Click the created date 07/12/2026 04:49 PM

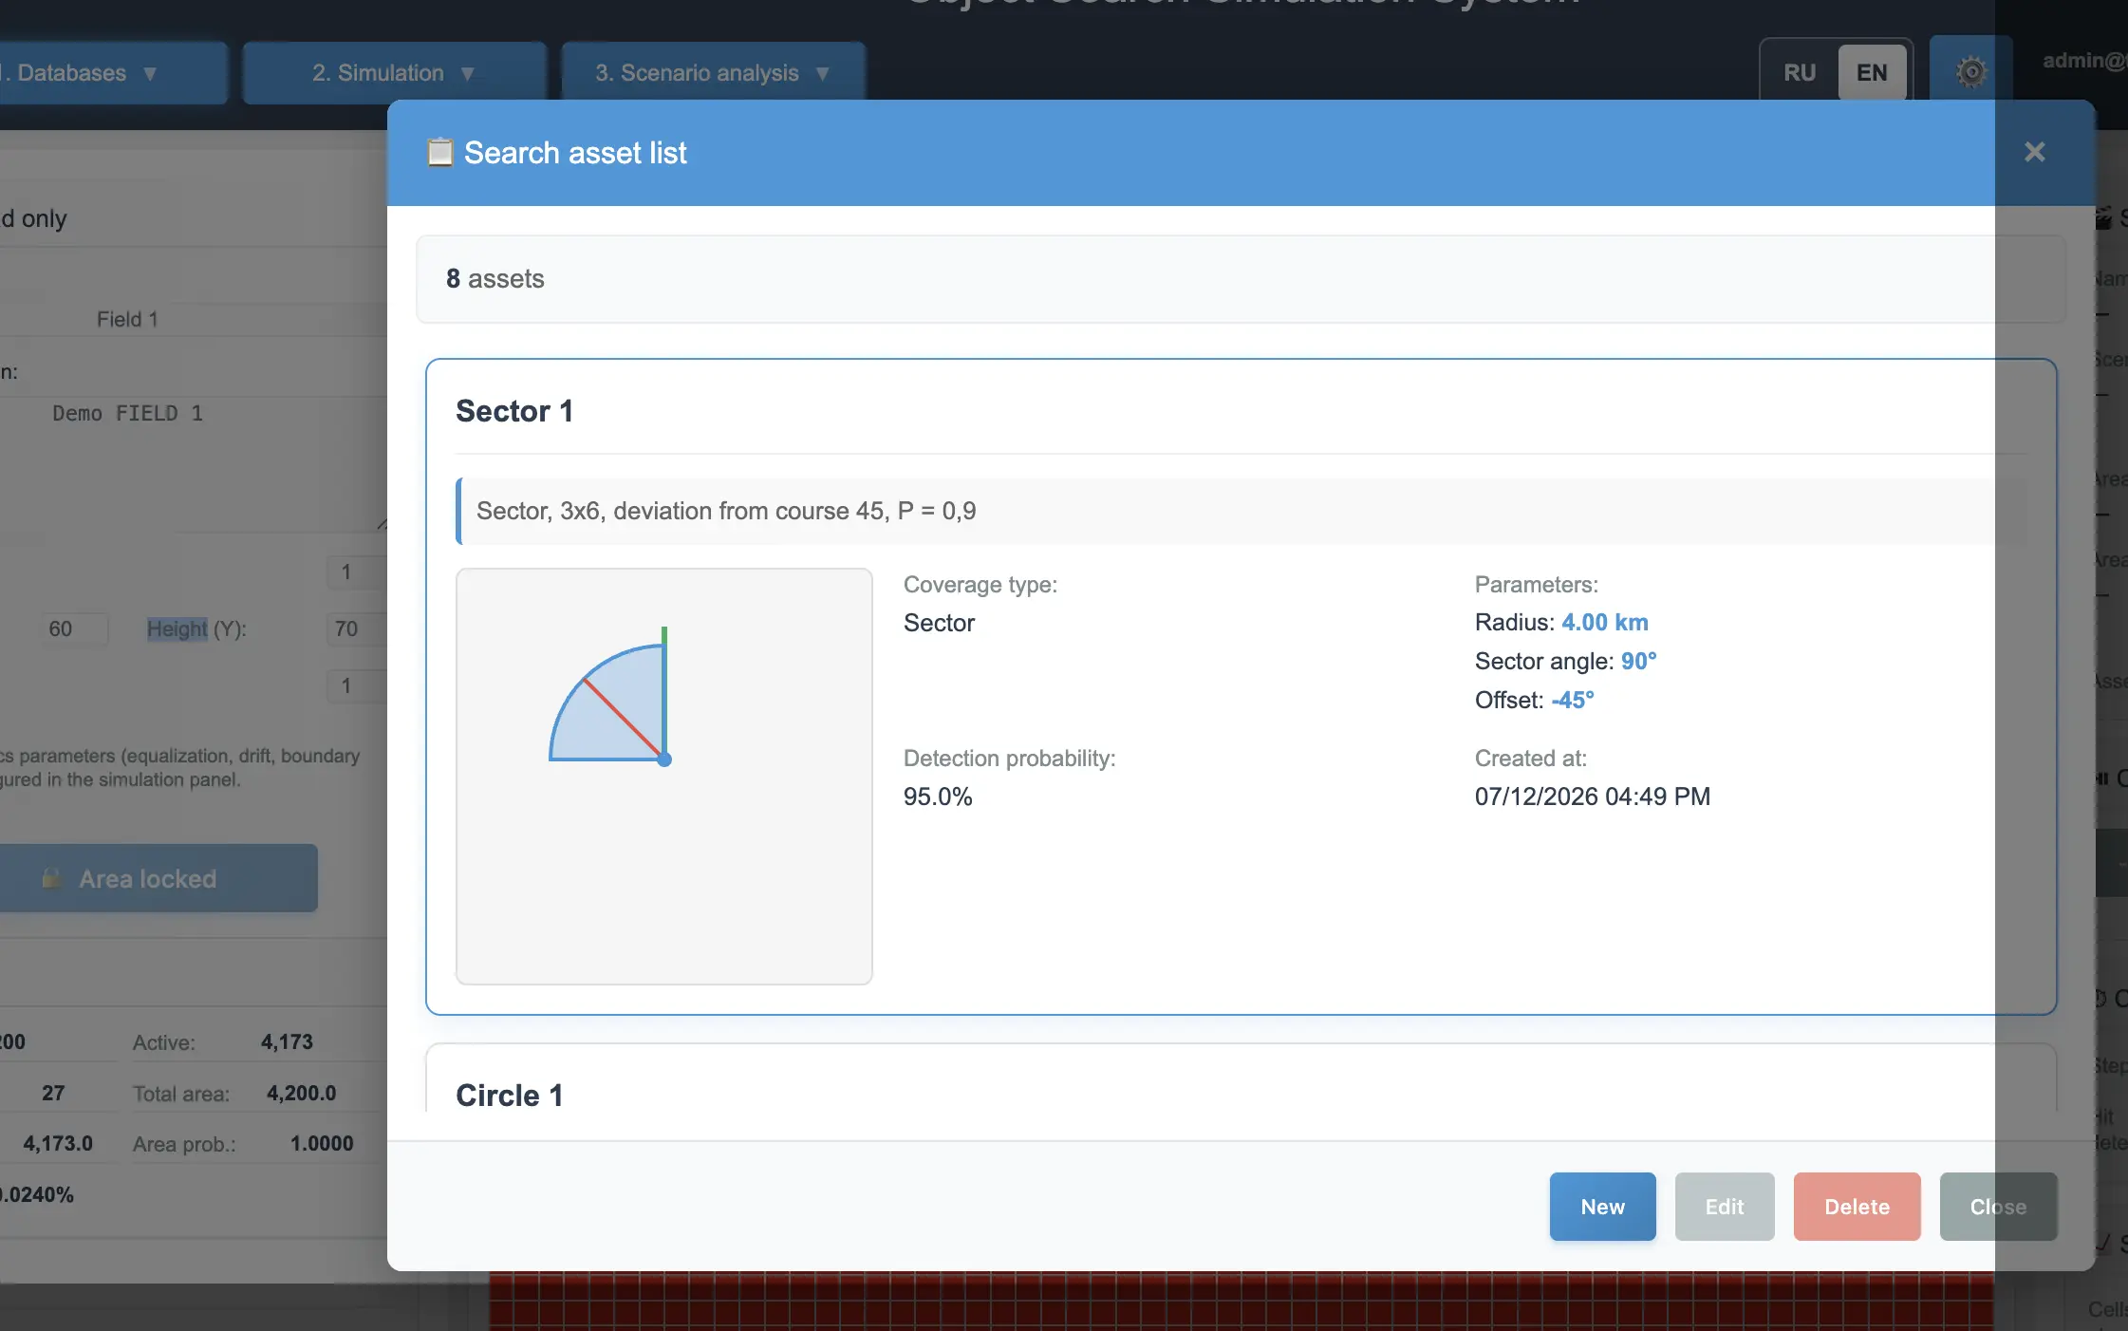(x=1592, y=797)
